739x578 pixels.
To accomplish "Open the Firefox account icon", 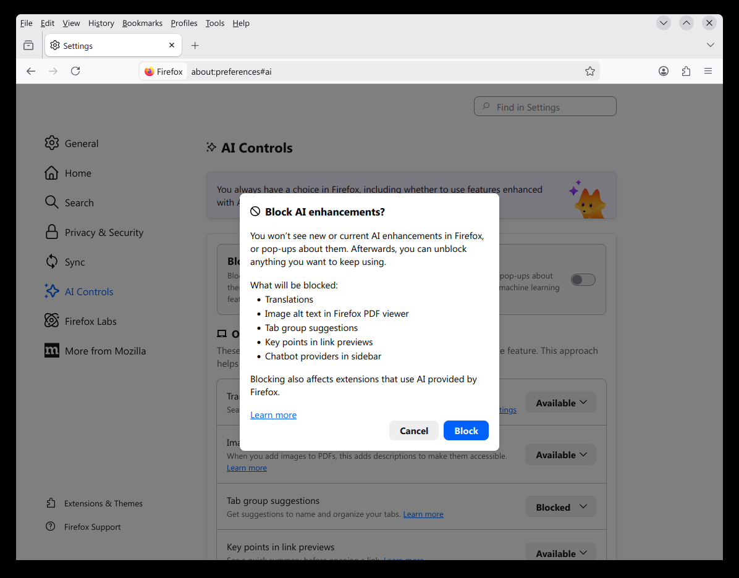I will [664, 71].
